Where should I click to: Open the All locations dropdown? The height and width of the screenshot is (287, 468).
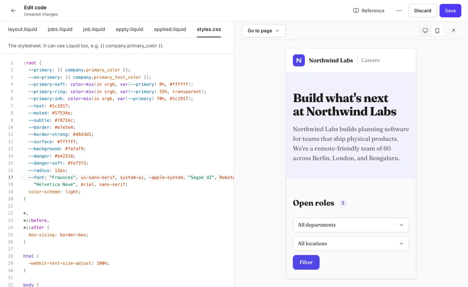click(x=351, y=244)
